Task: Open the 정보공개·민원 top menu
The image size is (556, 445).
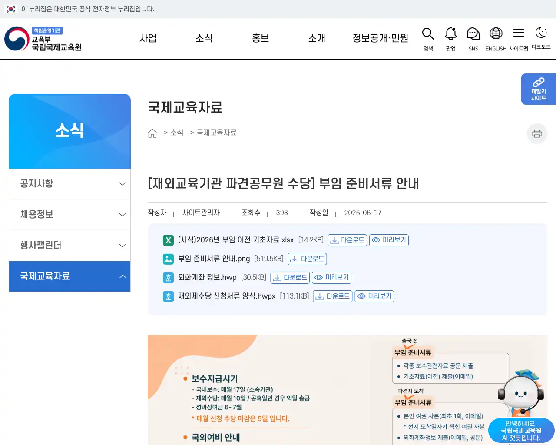Action: point(381,38)
